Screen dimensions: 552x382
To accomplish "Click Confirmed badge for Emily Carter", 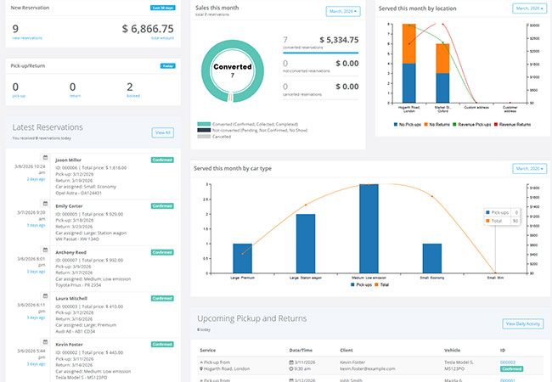I will [162, 206].
